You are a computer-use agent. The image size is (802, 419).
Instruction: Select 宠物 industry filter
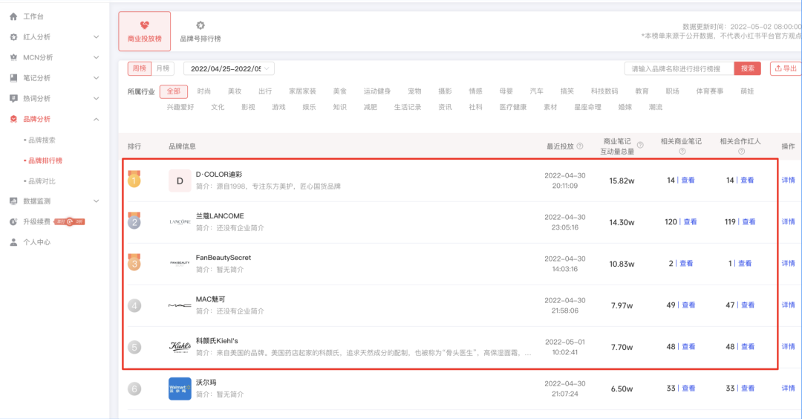click(x=414, y=91)
